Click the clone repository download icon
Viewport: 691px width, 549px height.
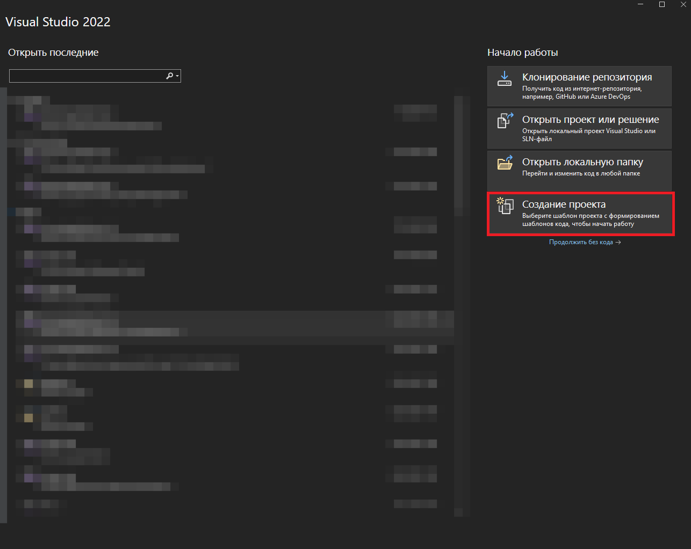click(504, 79)
